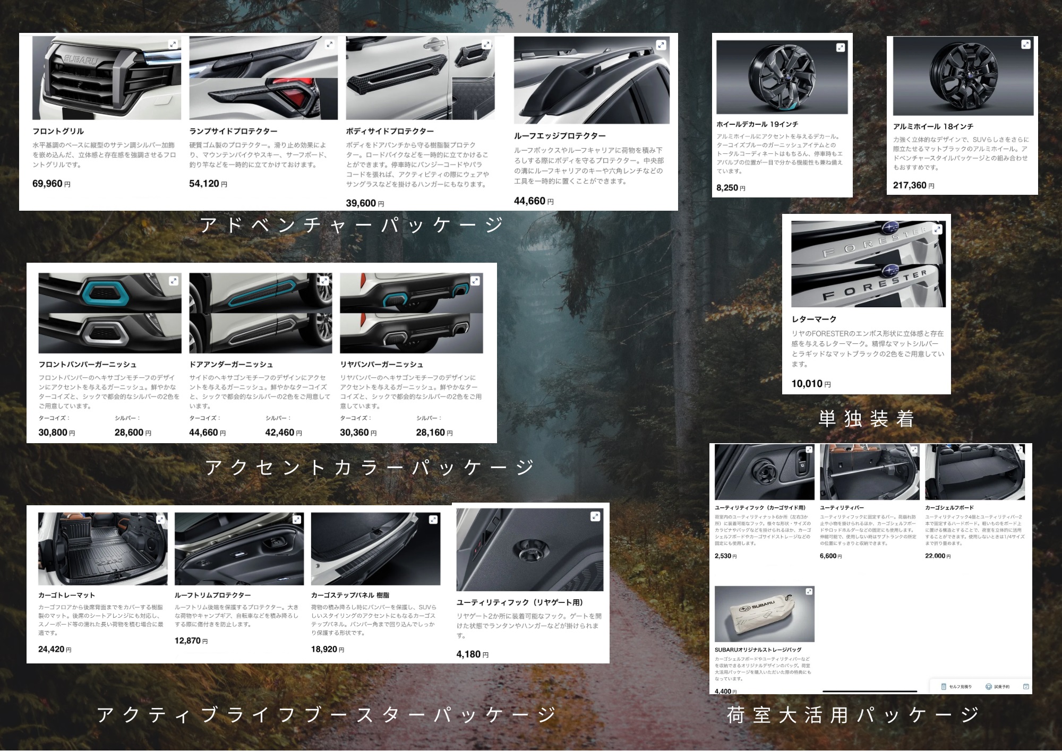Image resolution: width=1062 pixels, height=751 pixels.
Task: Expand the ドアアンダーガーニッシュ image
Action: (324, 281)
